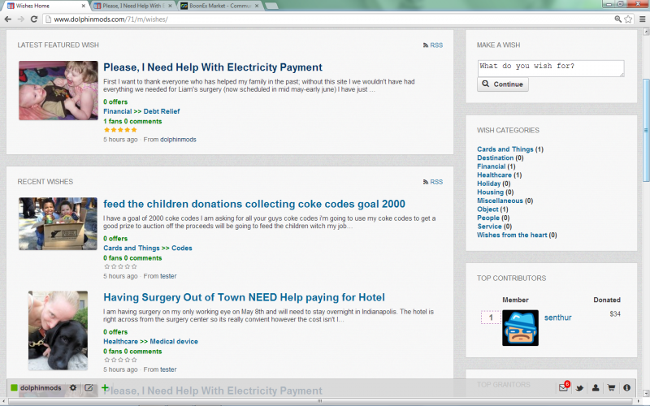Open the dolphinmods author link of featured wish
The height and width of the screenshot is (406, 650).
[x=178, y=140]
